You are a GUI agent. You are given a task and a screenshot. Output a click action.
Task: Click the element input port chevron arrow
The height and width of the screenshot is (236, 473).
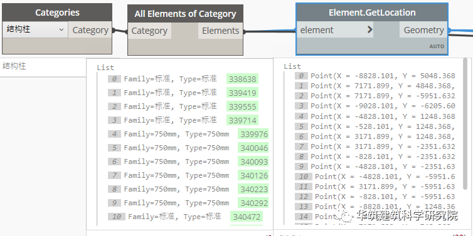point(370,29)
